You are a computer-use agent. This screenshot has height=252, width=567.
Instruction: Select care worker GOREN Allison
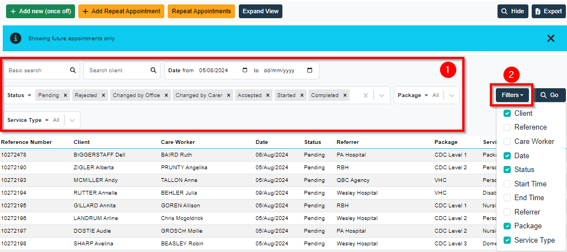pyautogui.click(x=180, y=205)
